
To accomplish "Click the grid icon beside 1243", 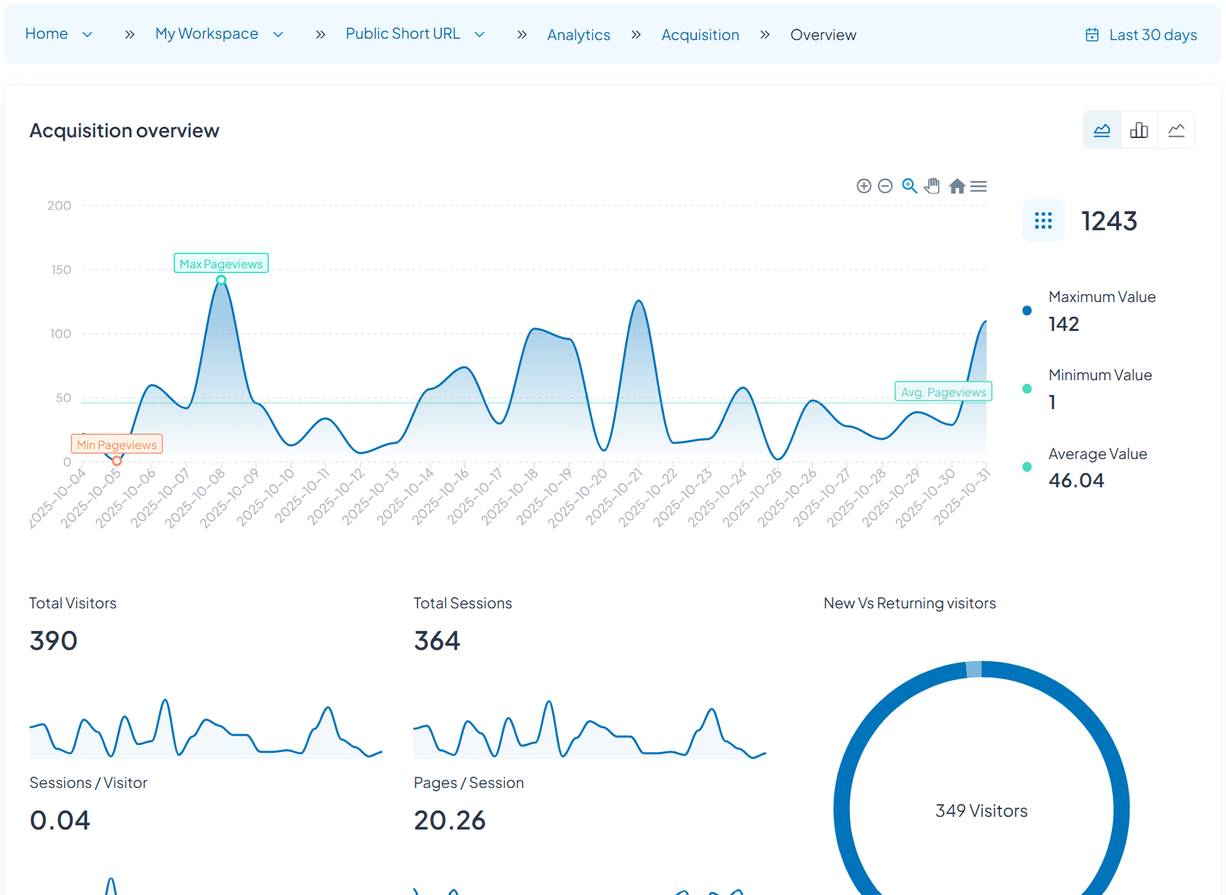I will click(1044, 221).
